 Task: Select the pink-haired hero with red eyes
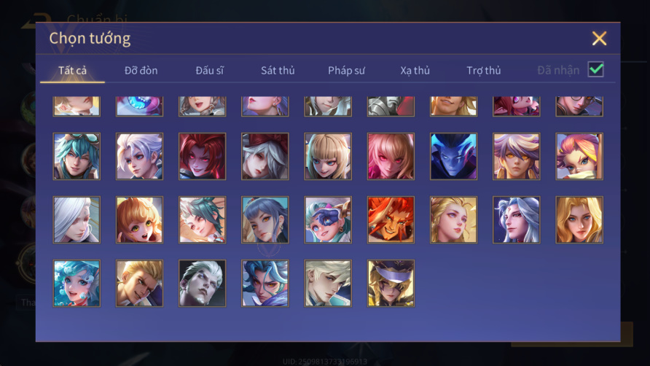click(391, 157)
